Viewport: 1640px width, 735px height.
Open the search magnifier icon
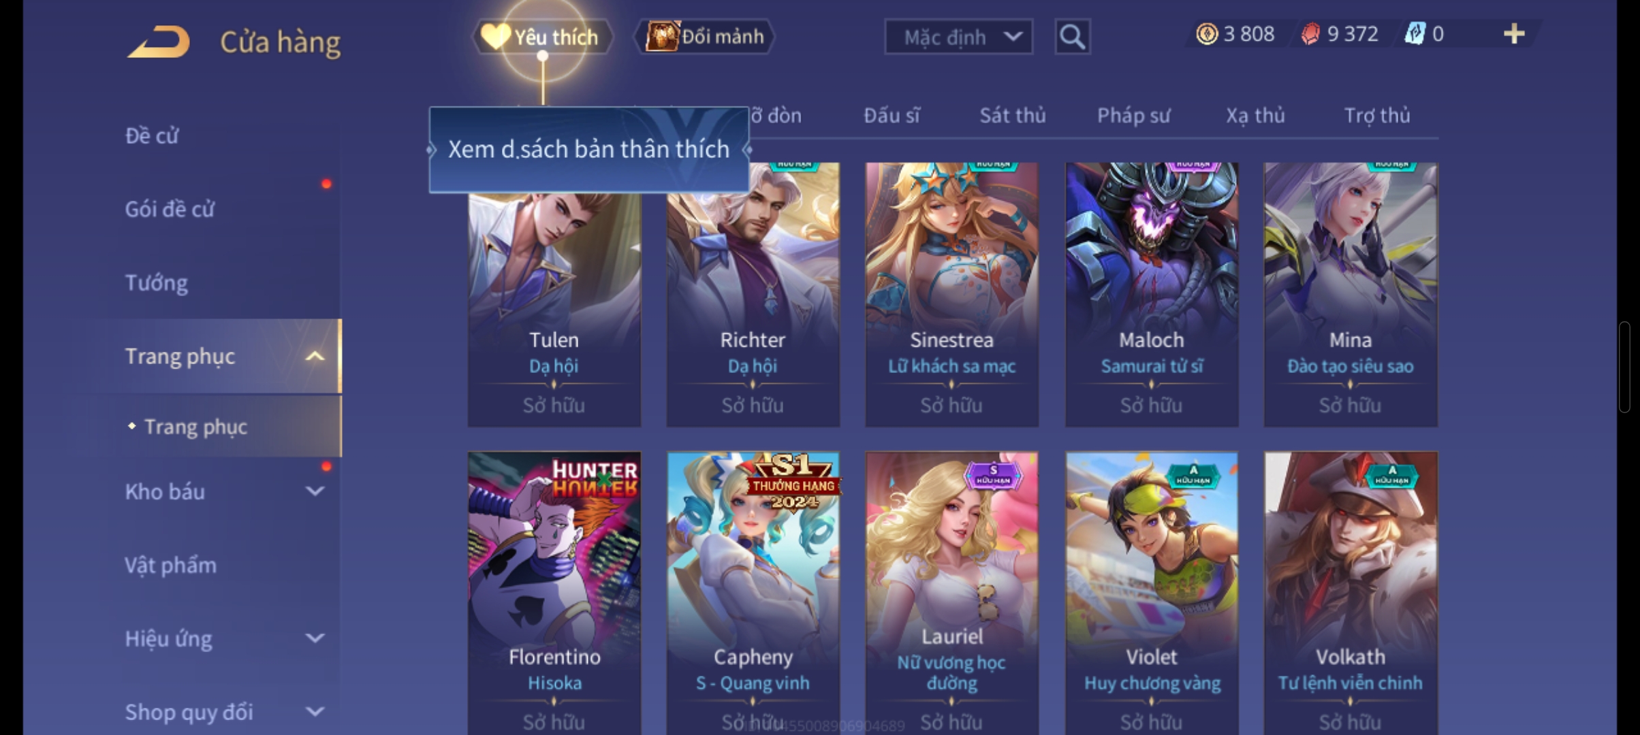click(x=1072, y=37)
